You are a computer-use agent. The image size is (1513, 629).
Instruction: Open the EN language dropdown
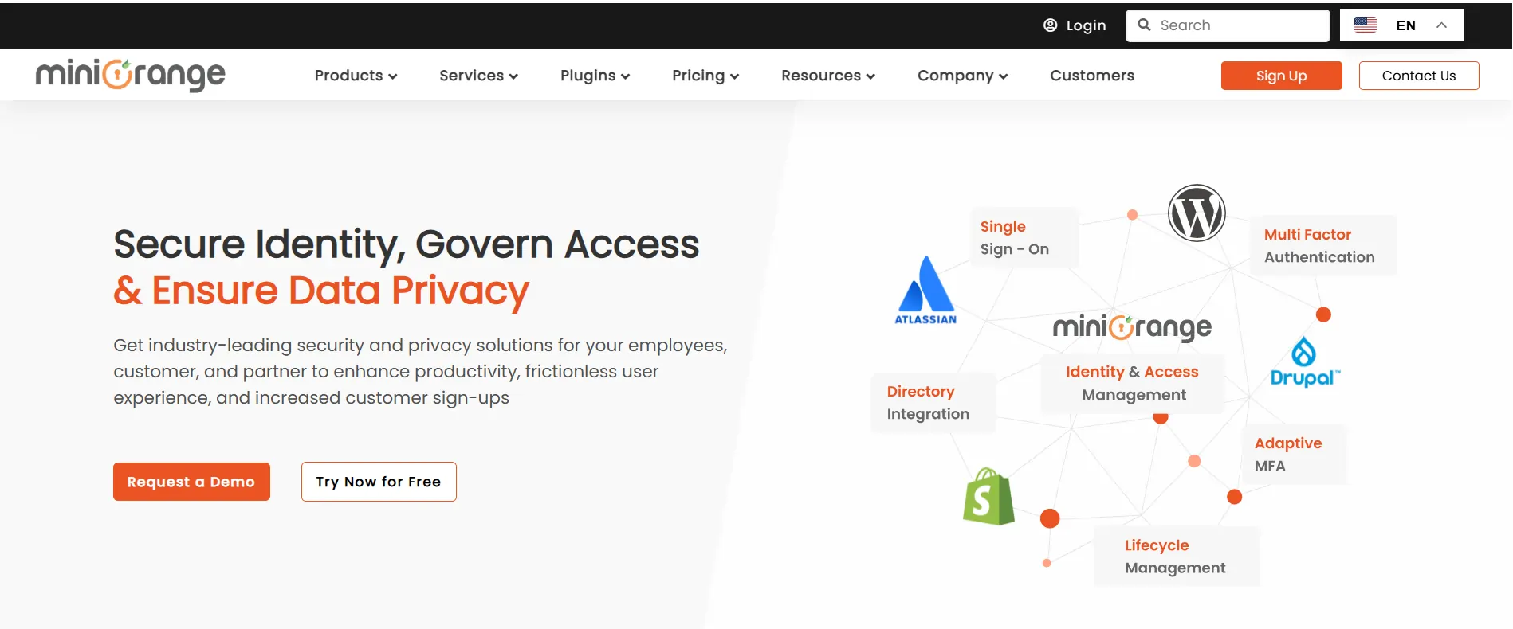point(1402,25)
